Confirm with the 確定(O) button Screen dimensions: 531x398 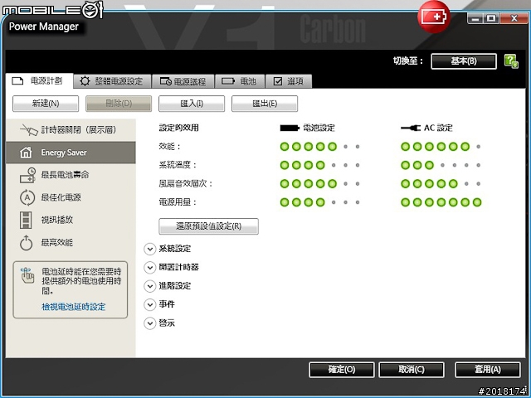point(342,370)
